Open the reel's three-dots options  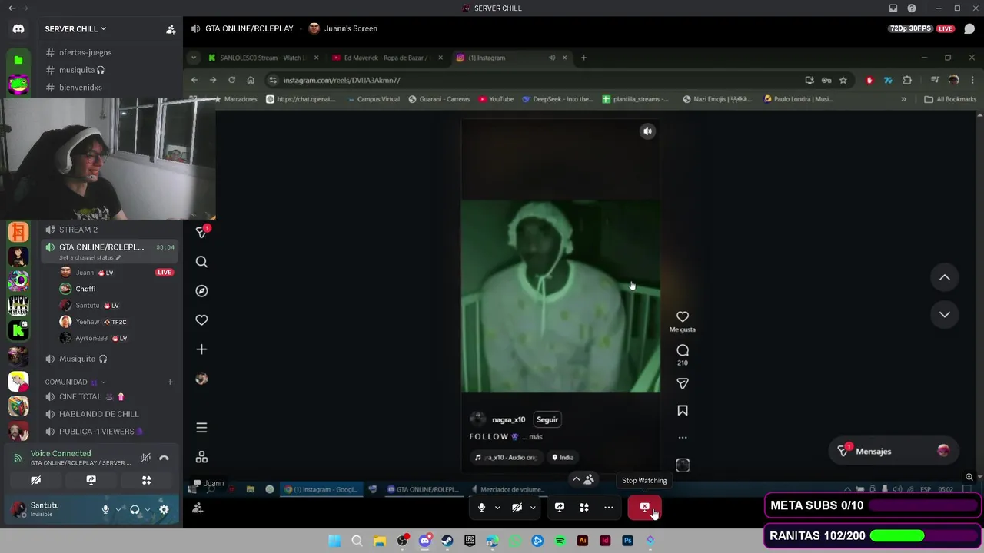[x=683, y=438]
